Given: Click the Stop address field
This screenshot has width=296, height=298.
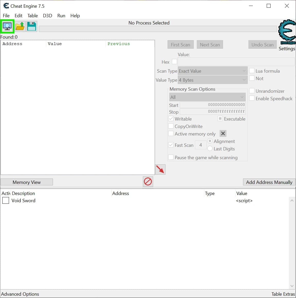Looking at the screenshot, I should [212, 112].
